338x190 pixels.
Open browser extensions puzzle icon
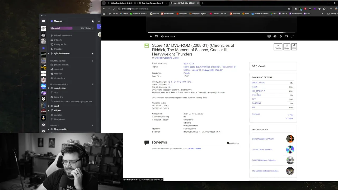point(324,9)
